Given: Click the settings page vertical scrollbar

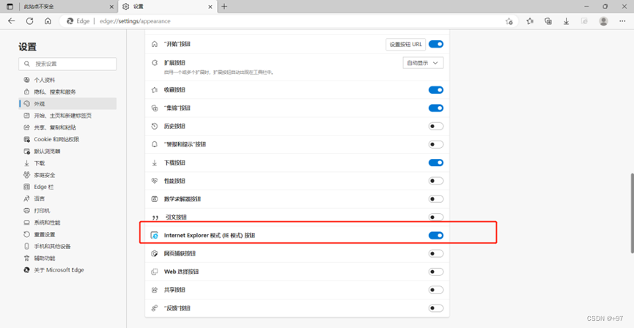Looking at the screenshot, I should (632, 213).
